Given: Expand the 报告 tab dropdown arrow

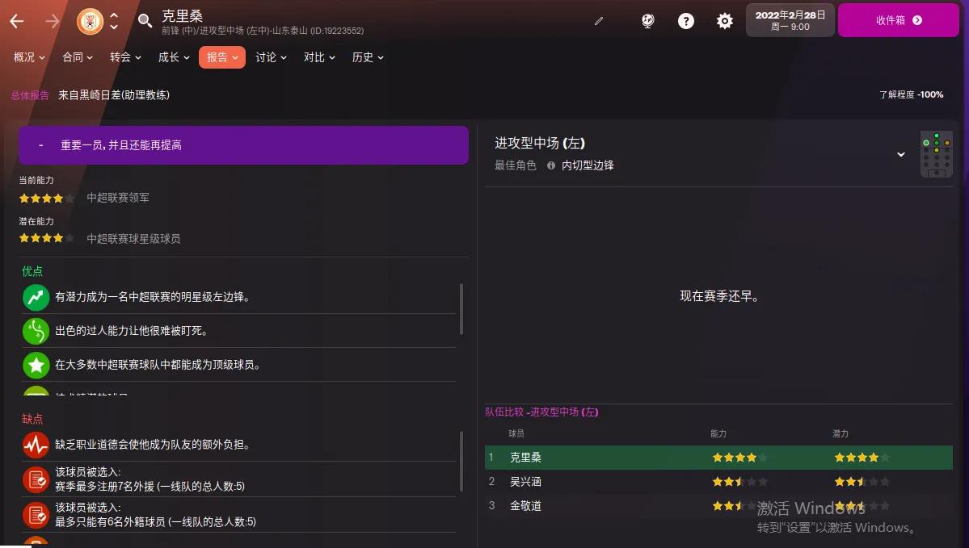Looking at the screenshot, I should click(x=238, y=57).
